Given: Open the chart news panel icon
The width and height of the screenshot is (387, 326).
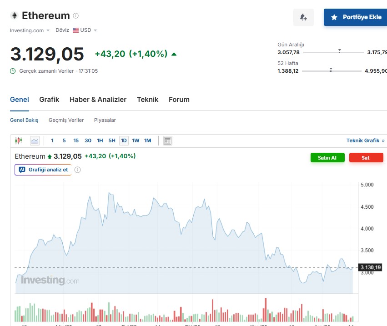Looking at the screenshot, I should [167, 140].
